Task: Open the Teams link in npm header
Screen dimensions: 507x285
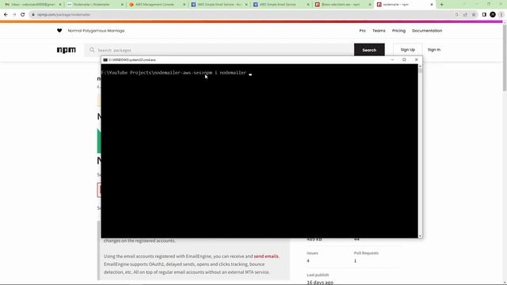Action: point(379,31)
